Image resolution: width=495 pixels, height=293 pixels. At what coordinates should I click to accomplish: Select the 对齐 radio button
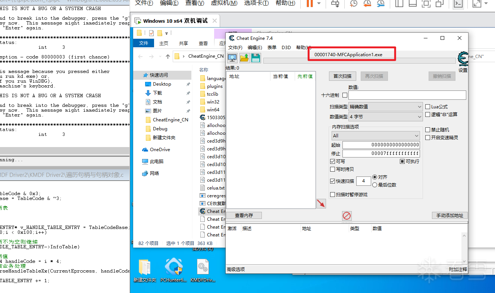pos(375,177)
